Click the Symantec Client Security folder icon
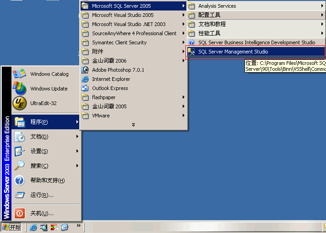Screen dimensions: 326x233 click(x=85, y=42)
